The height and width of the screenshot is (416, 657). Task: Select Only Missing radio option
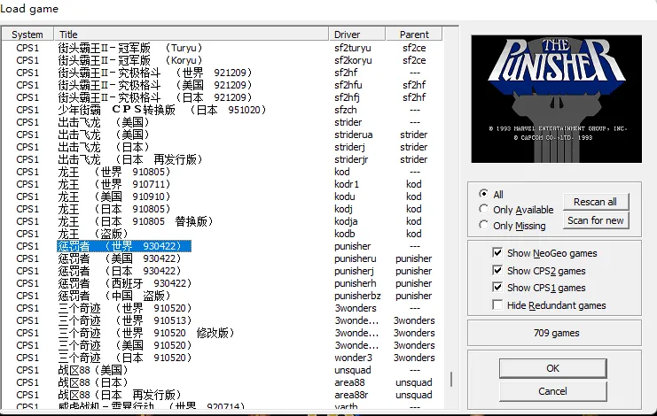pos(484,225)
